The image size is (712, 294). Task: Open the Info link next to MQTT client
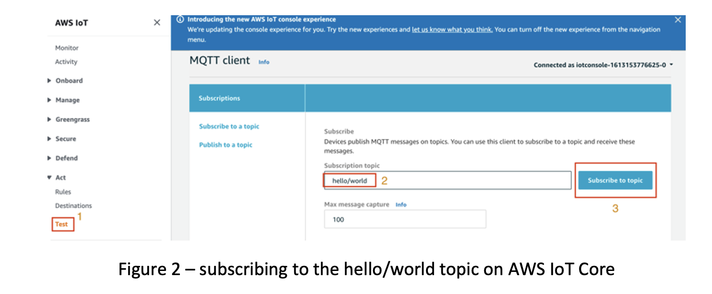264,62
